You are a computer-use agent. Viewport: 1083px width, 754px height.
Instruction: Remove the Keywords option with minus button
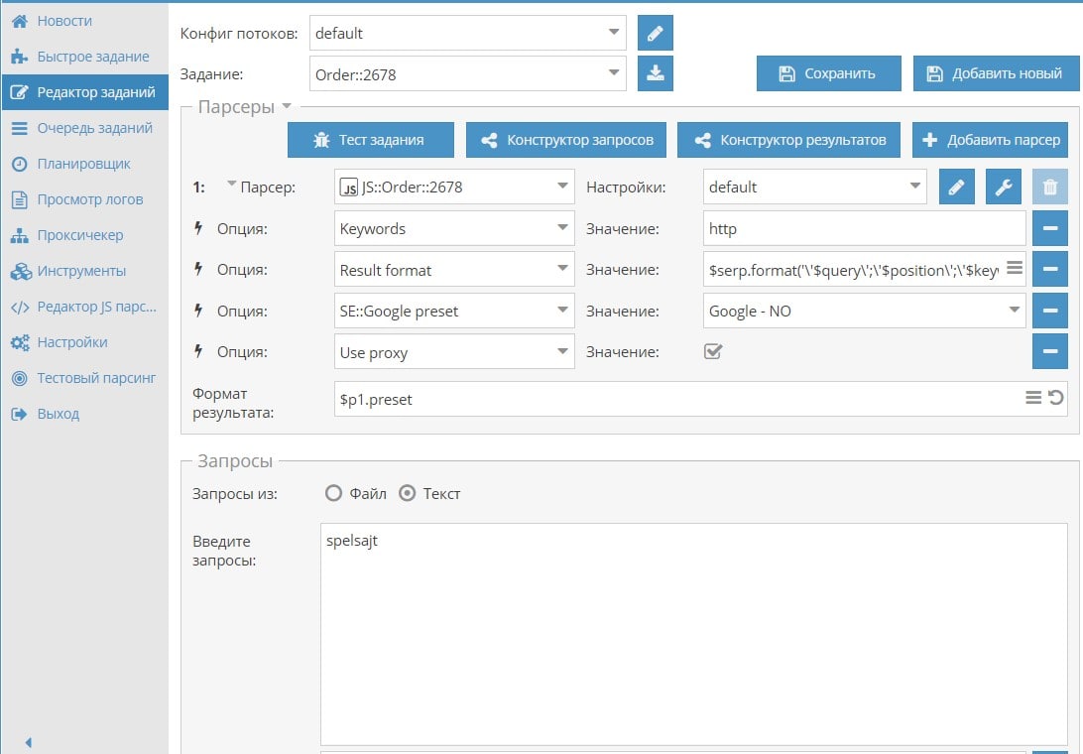[1049, 229]
